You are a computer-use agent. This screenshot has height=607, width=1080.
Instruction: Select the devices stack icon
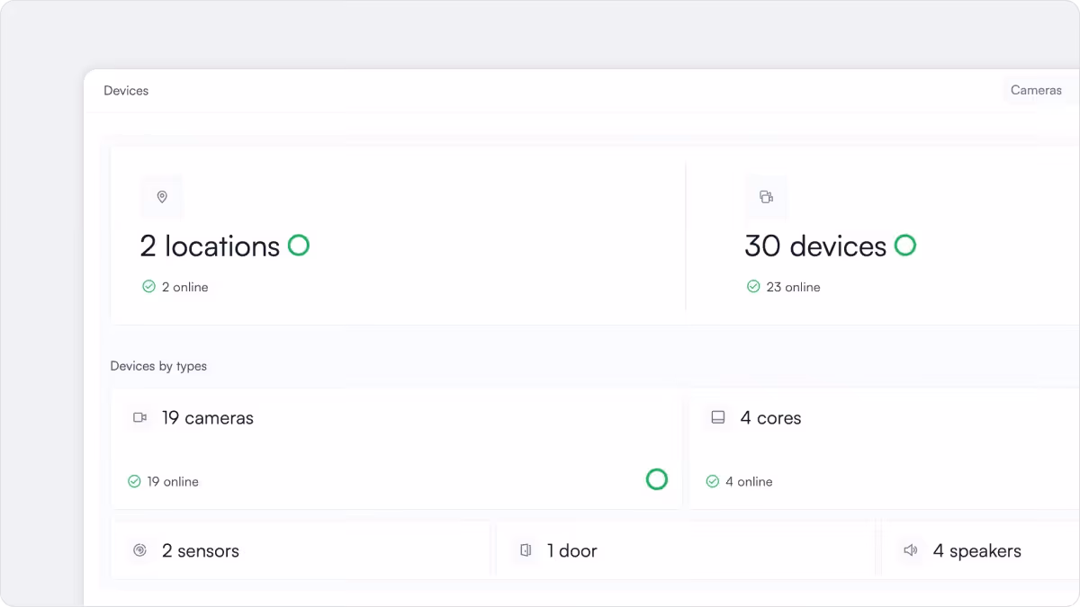tap(767, 197)
